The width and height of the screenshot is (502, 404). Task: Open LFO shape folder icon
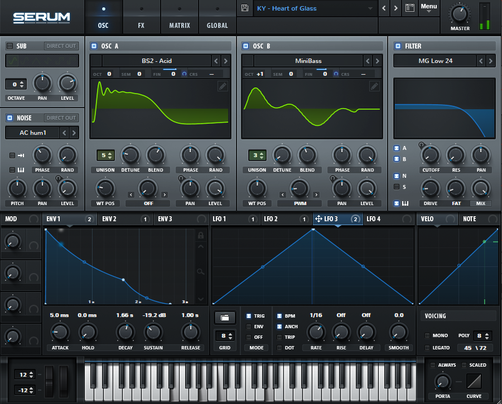225,318
